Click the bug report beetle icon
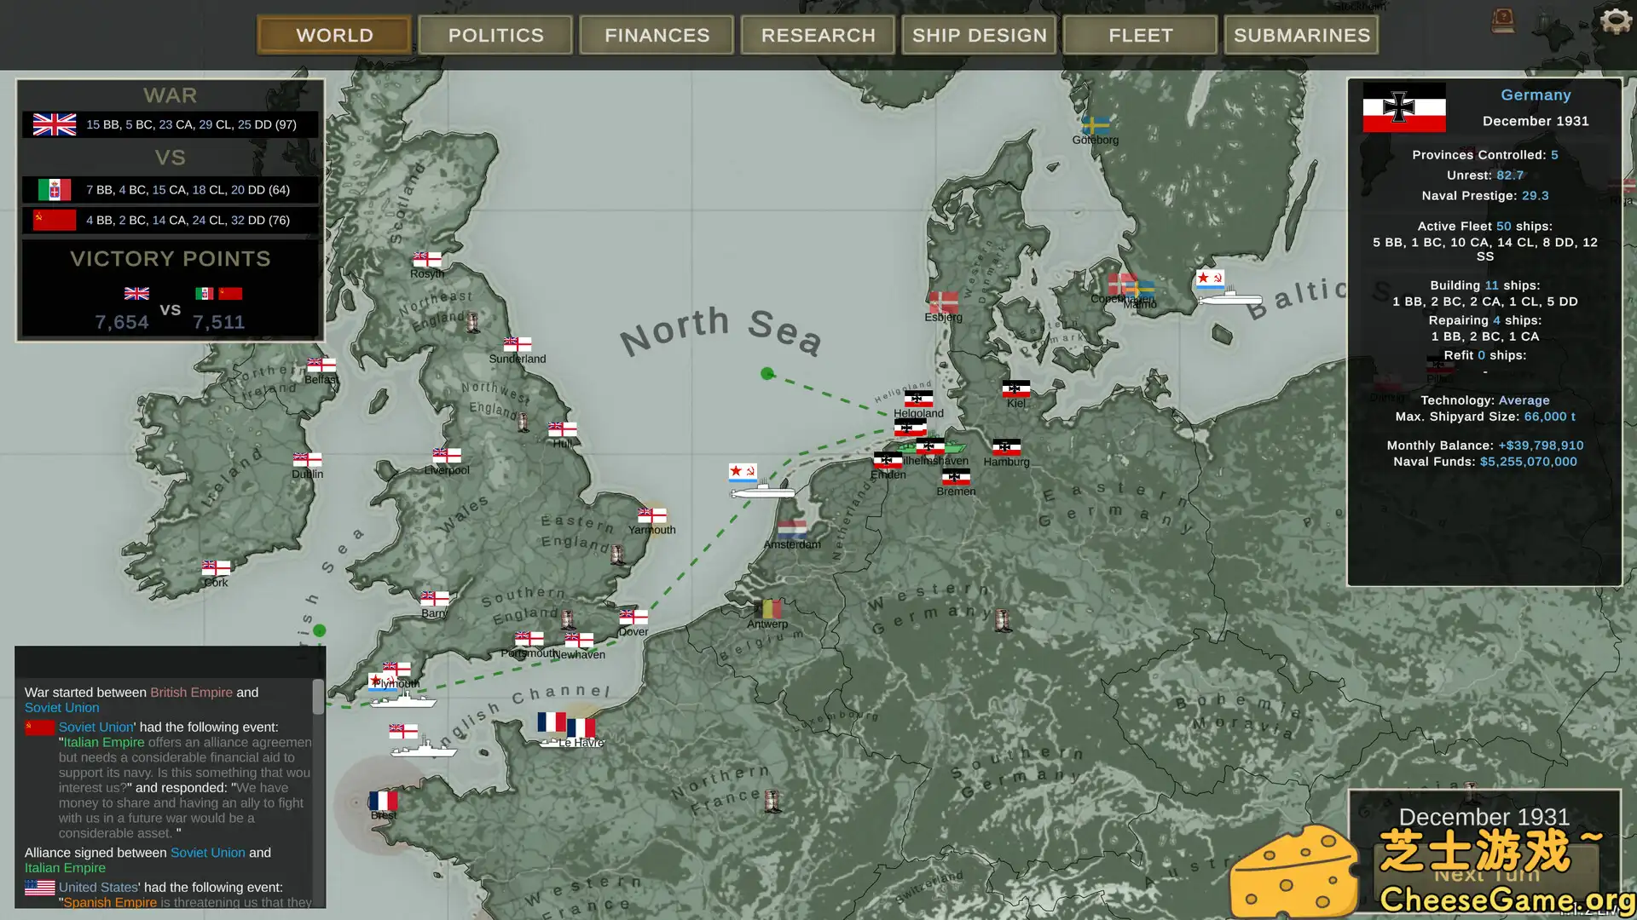The height and width of the screenshot is (920, 1637). click(1547, 20)
